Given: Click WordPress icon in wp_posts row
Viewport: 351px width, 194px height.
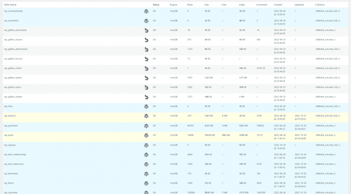Looking at the screenshot, I should [146, 135].
